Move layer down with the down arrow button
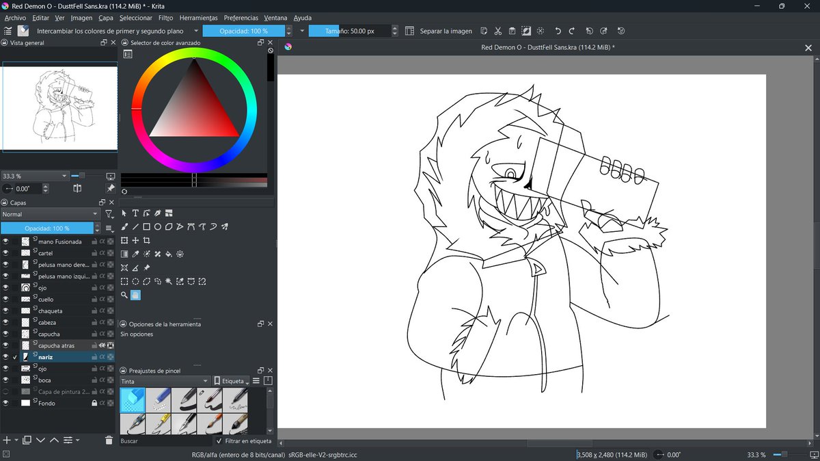The image size is (820, 461). (x=40, y=440)
